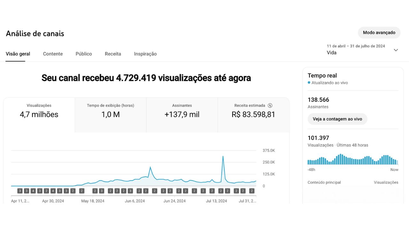This screenshot has height=230, width=409.
Task: Select the Visão geral tab
Action: 18,54
